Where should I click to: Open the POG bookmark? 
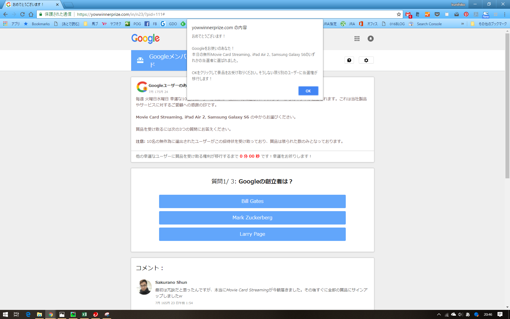[x=133, y=24]
